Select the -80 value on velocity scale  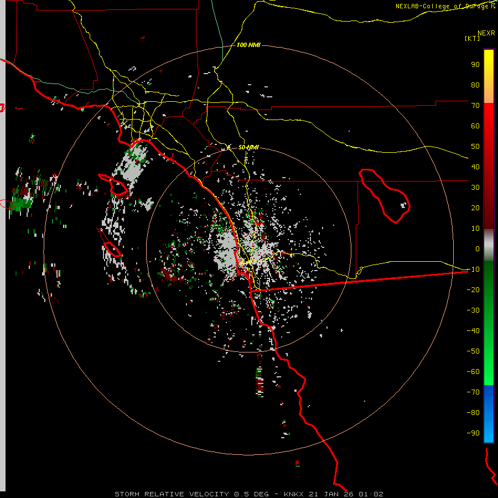(x=473, y=413)
